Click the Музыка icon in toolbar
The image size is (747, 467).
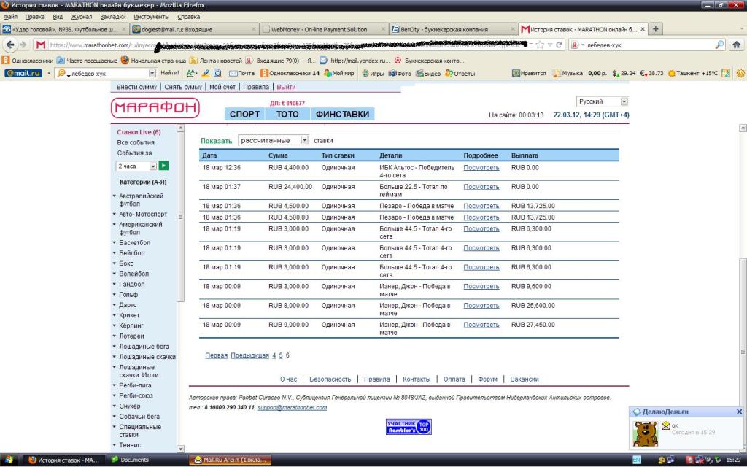tap(567, 74)
